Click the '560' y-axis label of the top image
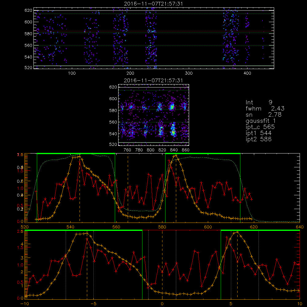Viewport: 307px width, 307px height. (x=28, y=45)
